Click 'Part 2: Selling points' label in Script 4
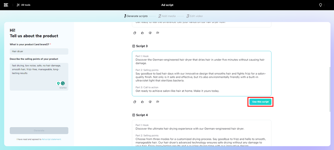The image size is (334, 150). pyautogui.click(x=147, y=135)
